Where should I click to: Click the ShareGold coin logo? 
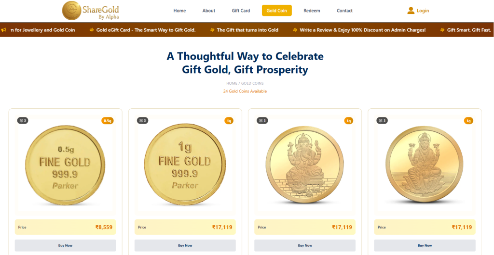(x=71, y=11)
